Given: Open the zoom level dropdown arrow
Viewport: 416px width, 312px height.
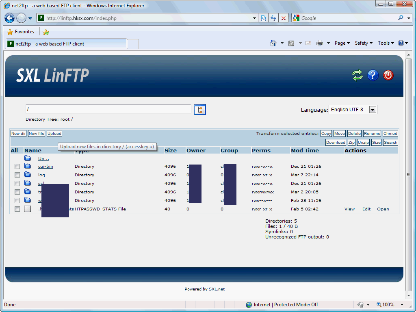Looking at the screenshot, I should 402,305.
